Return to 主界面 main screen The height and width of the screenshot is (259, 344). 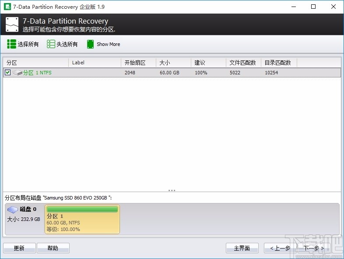(x=242, y=248)
